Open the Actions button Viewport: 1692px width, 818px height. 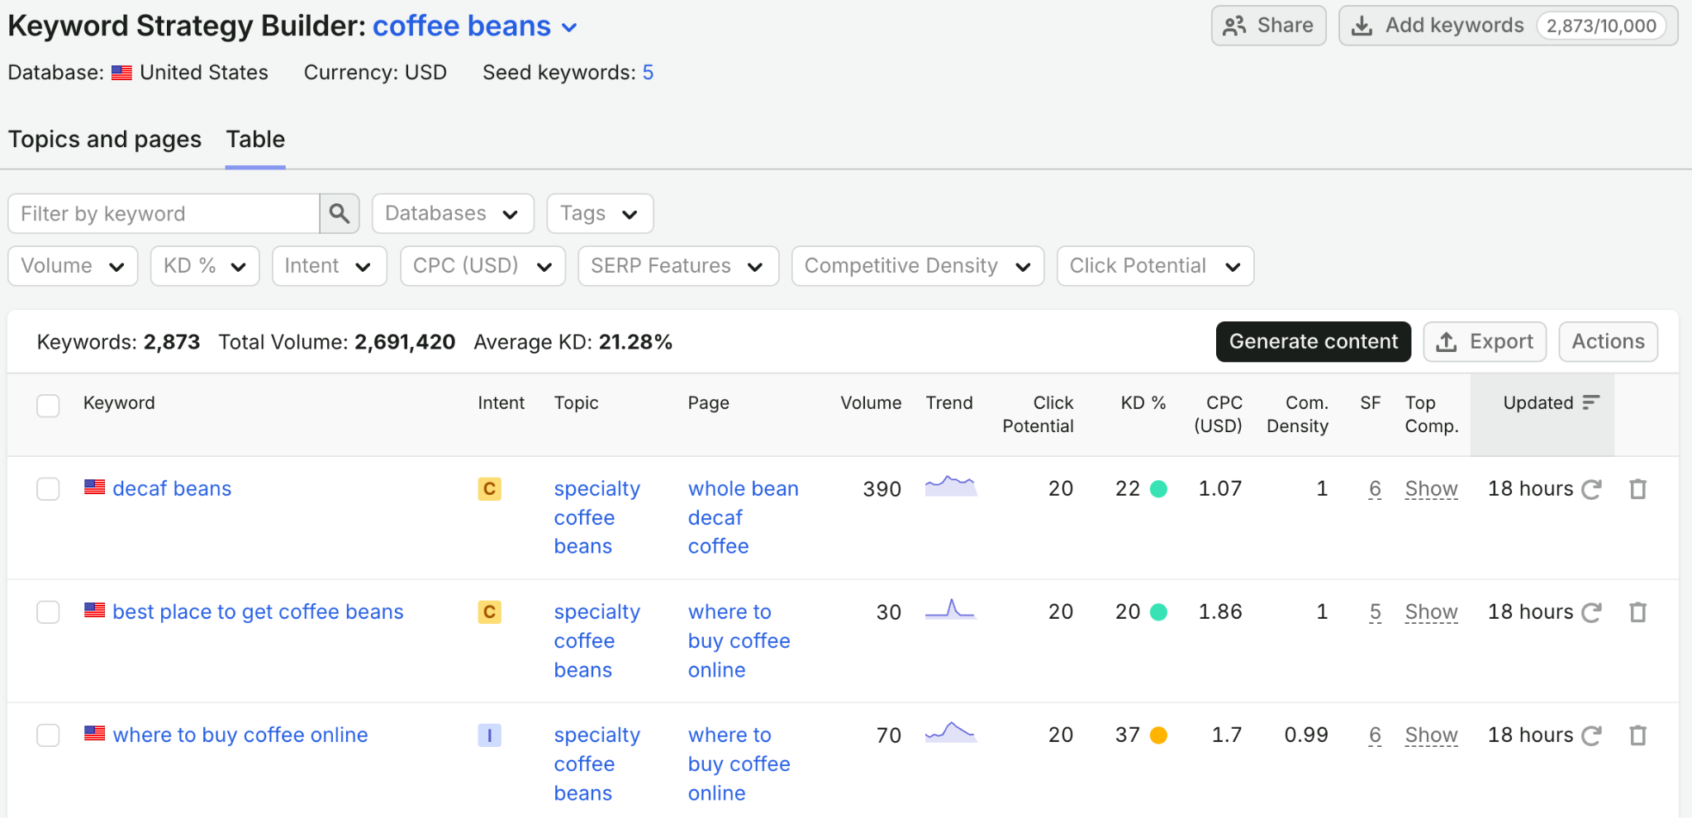point(1608,342)
